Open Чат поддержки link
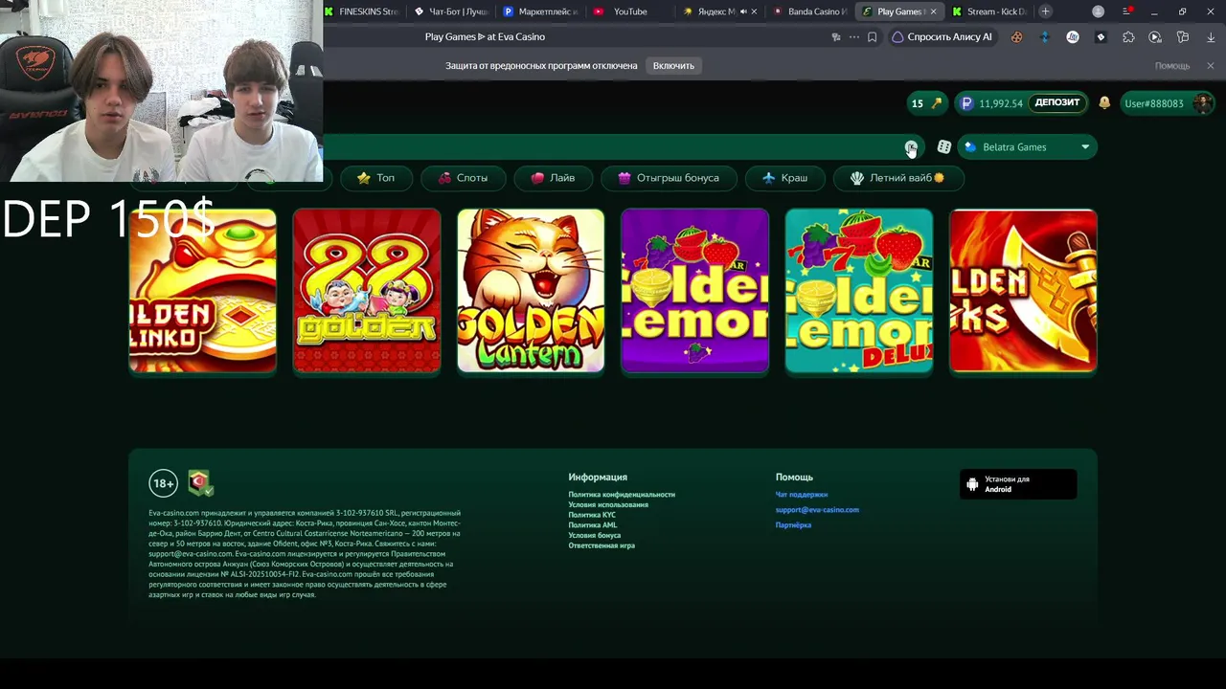This screenshot has height=689, width=1226. (802, 495)
